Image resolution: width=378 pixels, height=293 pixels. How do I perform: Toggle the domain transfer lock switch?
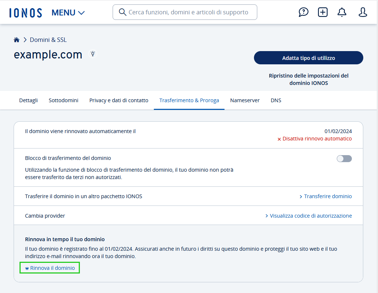point(344,159)
